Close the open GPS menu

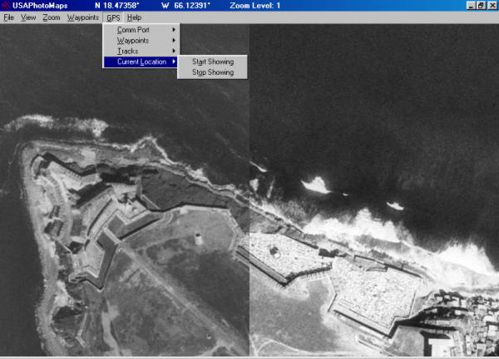pos(113,17)
